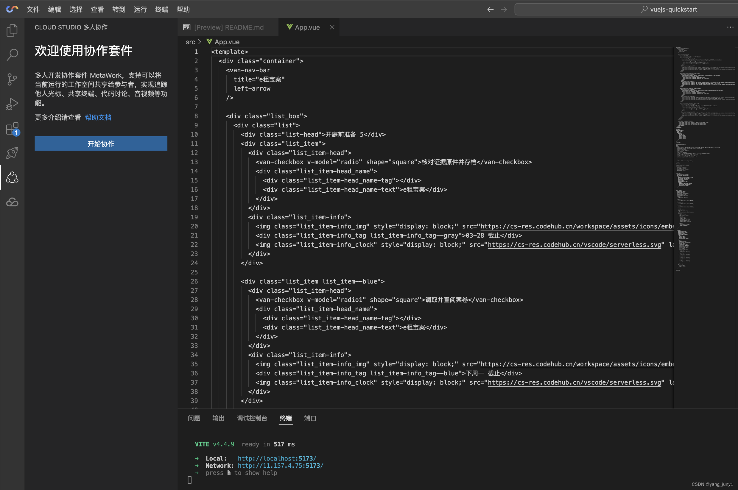
Task: Open the Source Control branch icon
Action: tap(12, 79)
